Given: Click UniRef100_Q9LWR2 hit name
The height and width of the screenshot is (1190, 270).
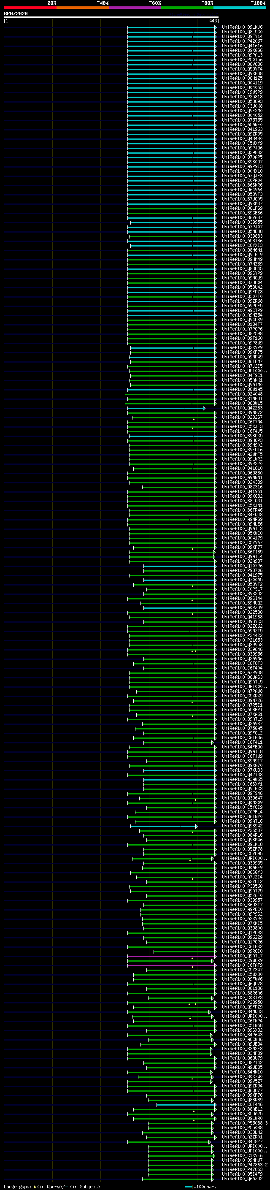Looking at the screenshot, I should (x=242, y=459).
